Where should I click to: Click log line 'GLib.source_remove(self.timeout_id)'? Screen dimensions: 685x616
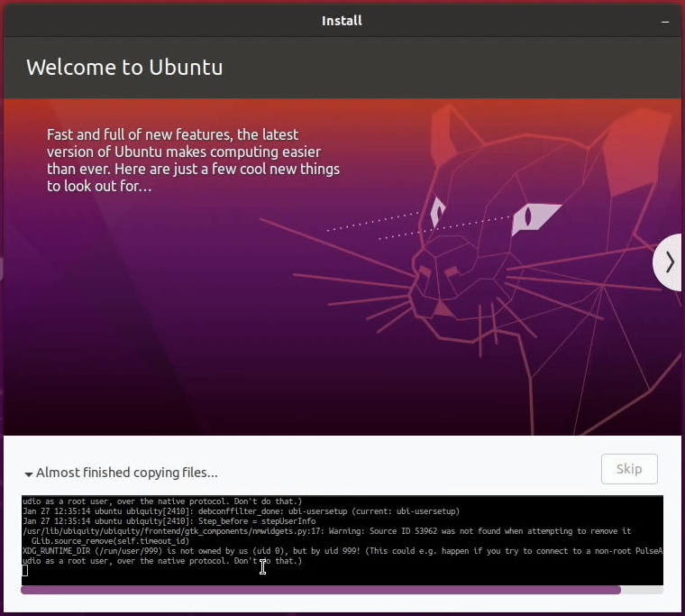point(111,541)
